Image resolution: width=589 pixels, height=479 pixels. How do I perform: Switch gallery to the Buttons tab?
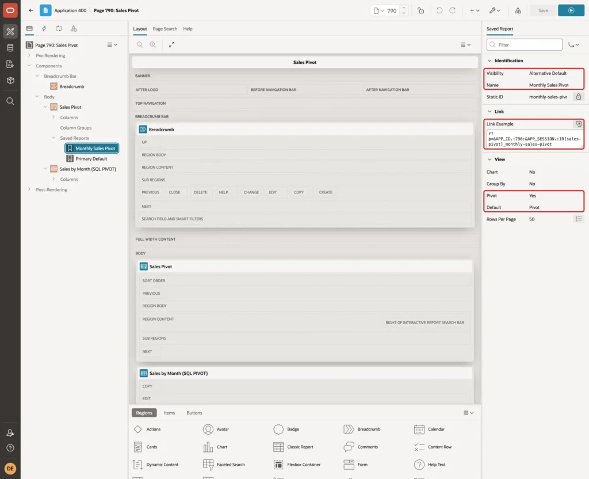click(194, 413)
